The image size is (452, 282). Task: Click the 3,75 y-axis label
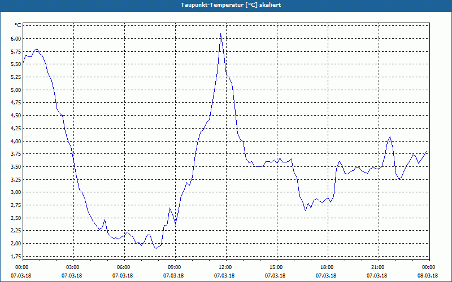click(16, 154)
